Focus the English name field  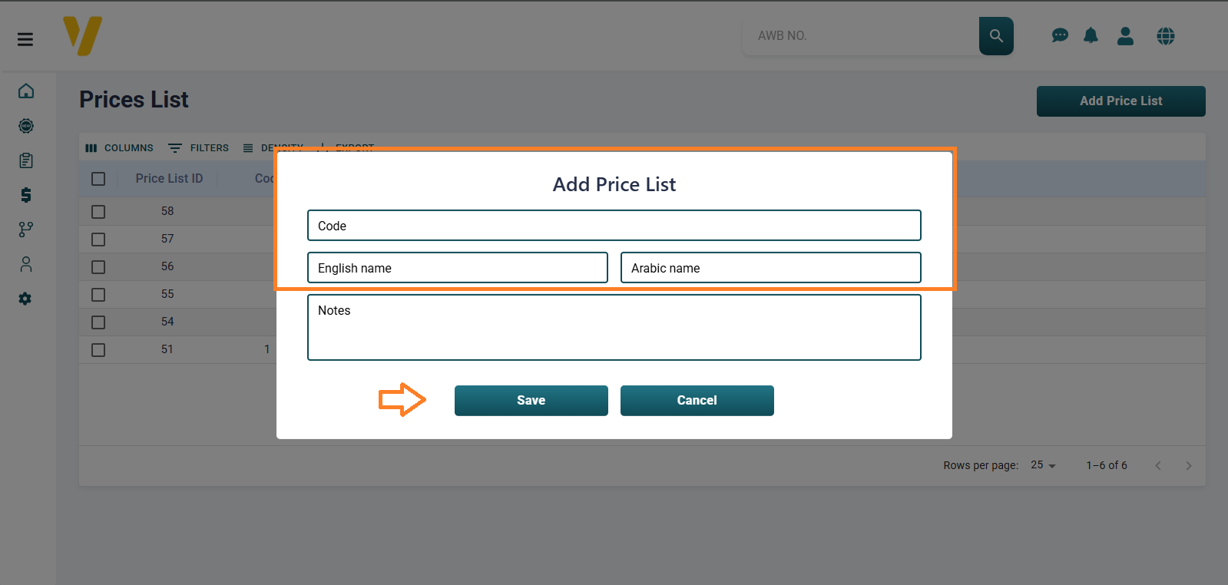coord(457,268)
